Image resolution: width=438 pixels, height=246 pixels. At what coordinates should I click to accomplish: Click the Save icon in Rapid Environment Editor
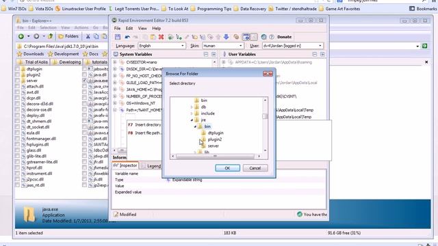click(x=118, y=37)
